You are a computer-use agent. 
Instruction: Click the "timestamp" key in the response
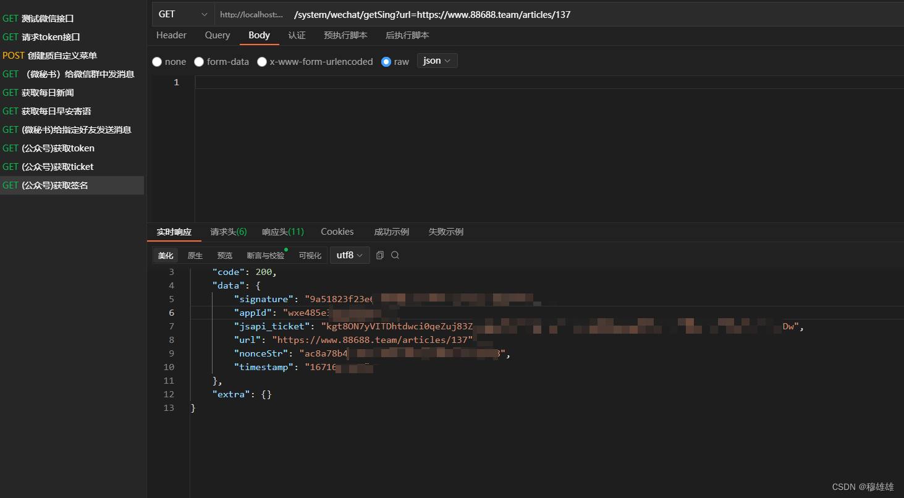pos(264,367)
